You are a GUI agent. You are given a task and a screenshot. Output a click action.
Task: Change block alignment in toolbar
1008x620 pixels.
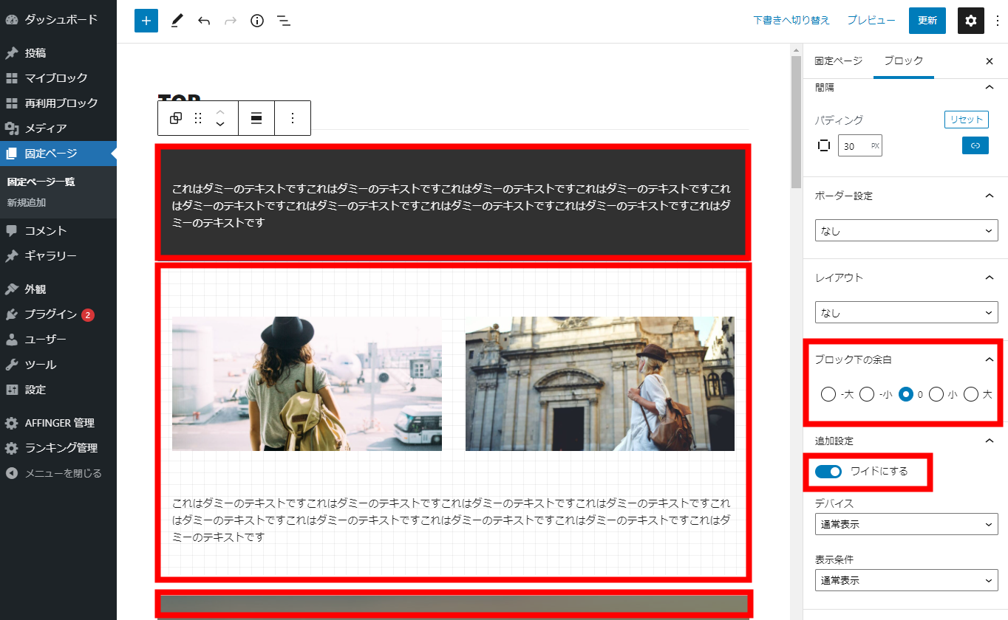pos(256,118)
